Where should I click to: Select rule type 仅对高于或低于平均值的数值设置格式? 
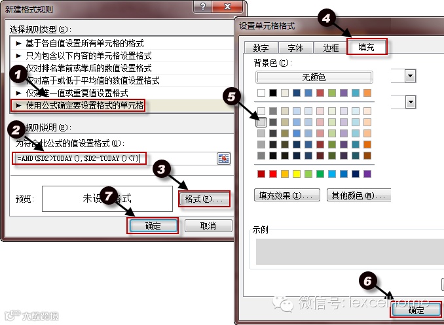coord(122,80)
